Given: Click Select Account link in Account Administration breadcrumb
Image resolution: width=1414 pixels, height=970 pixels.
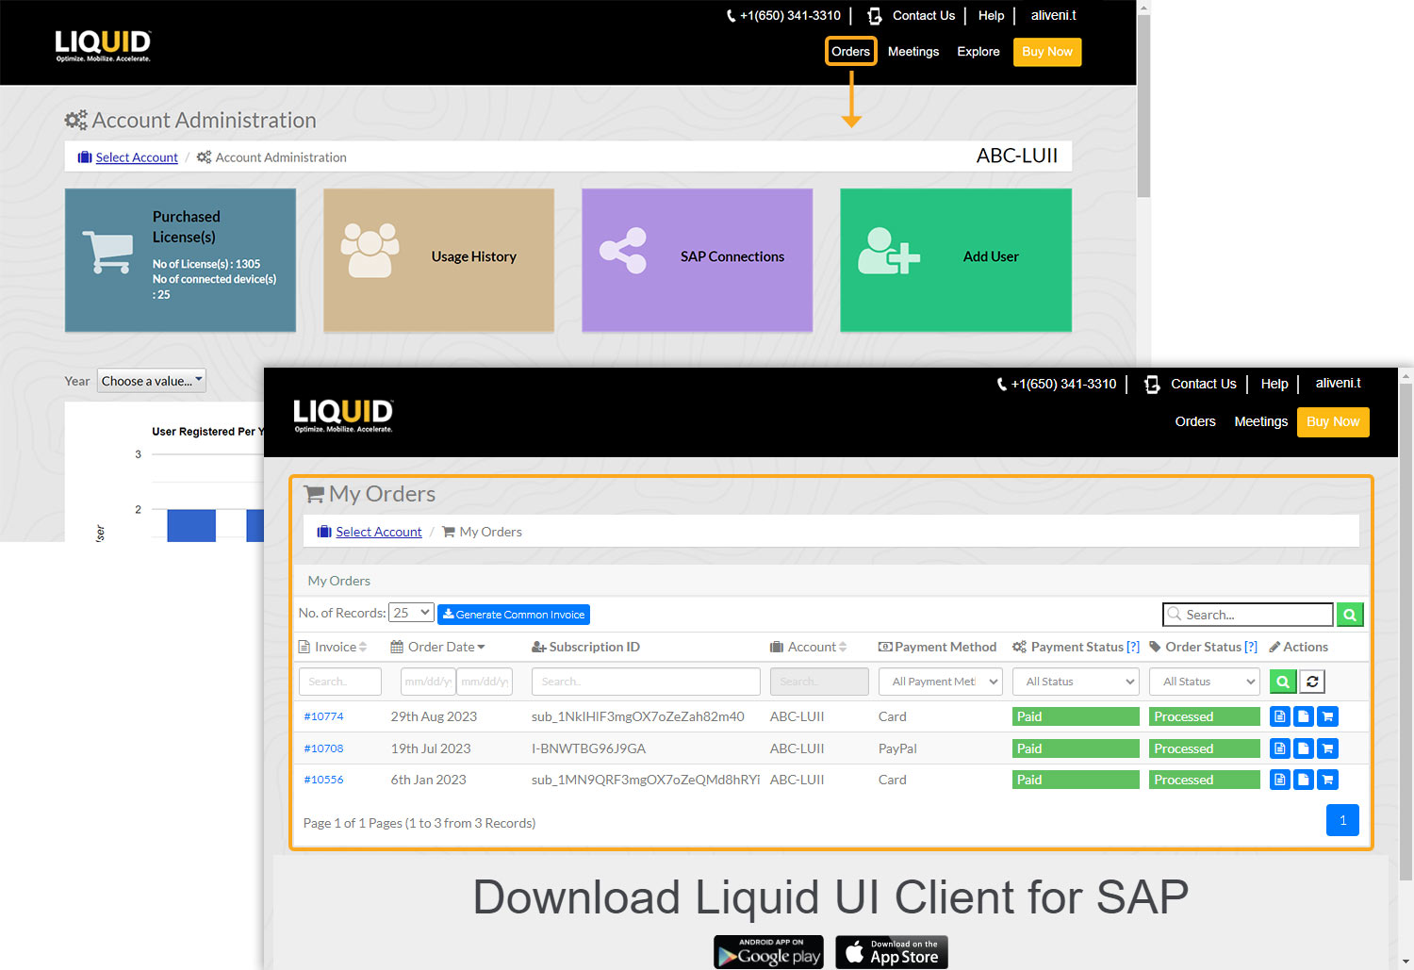Looking at the screenshot, I should coord(137,157).
